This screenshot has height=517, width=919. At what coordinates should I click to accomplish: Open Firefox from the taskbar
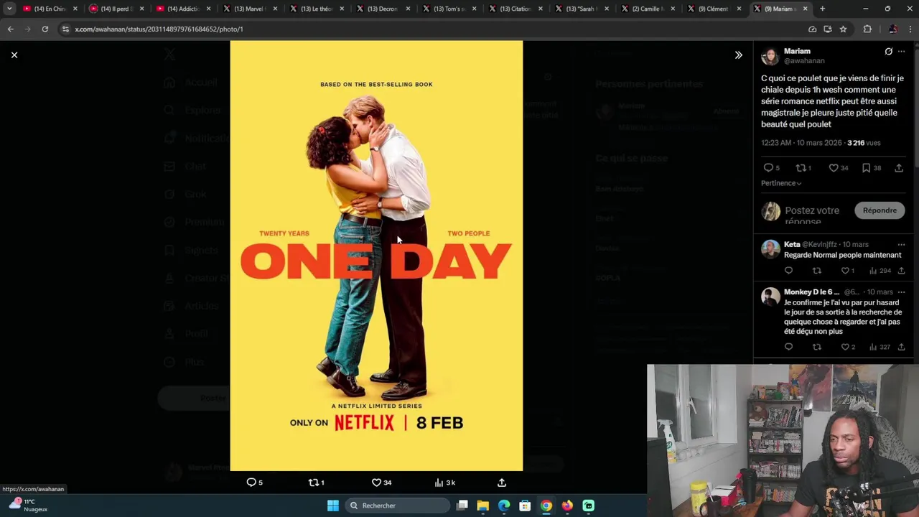[x=567, y=506]
